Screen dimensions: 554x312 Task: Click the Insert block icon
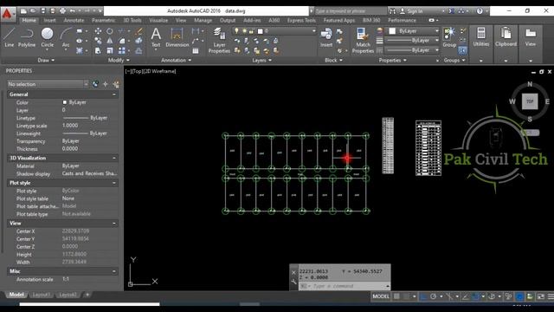tap(326, 37)
